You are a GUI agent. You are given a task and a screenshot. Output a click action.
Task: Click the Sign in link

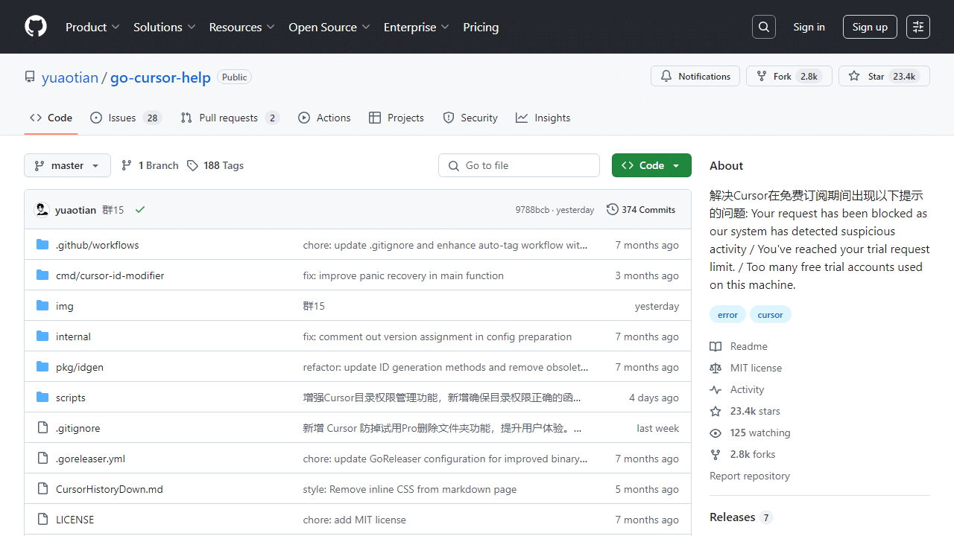click(809, 27)
